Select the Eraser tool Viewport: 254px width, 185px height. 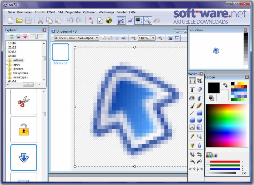pos(200,89)
